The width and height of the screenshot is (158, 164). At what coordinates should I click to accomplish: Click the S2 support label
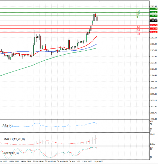pyautogui.click(x=138, y=30)
